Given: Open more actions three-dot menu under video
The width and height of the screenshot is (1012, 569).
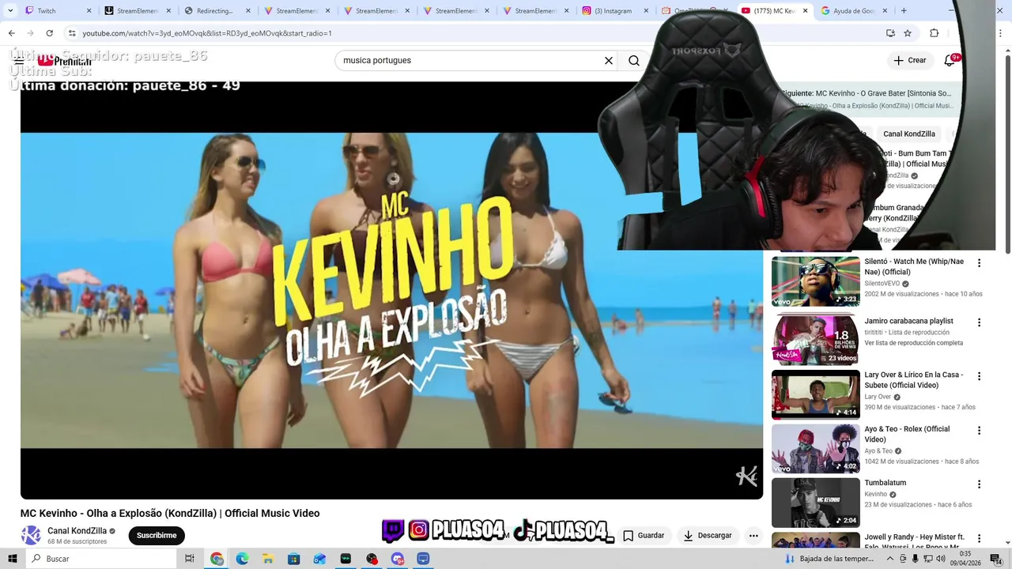Looking at the screenshot, I should click(753, 535).
